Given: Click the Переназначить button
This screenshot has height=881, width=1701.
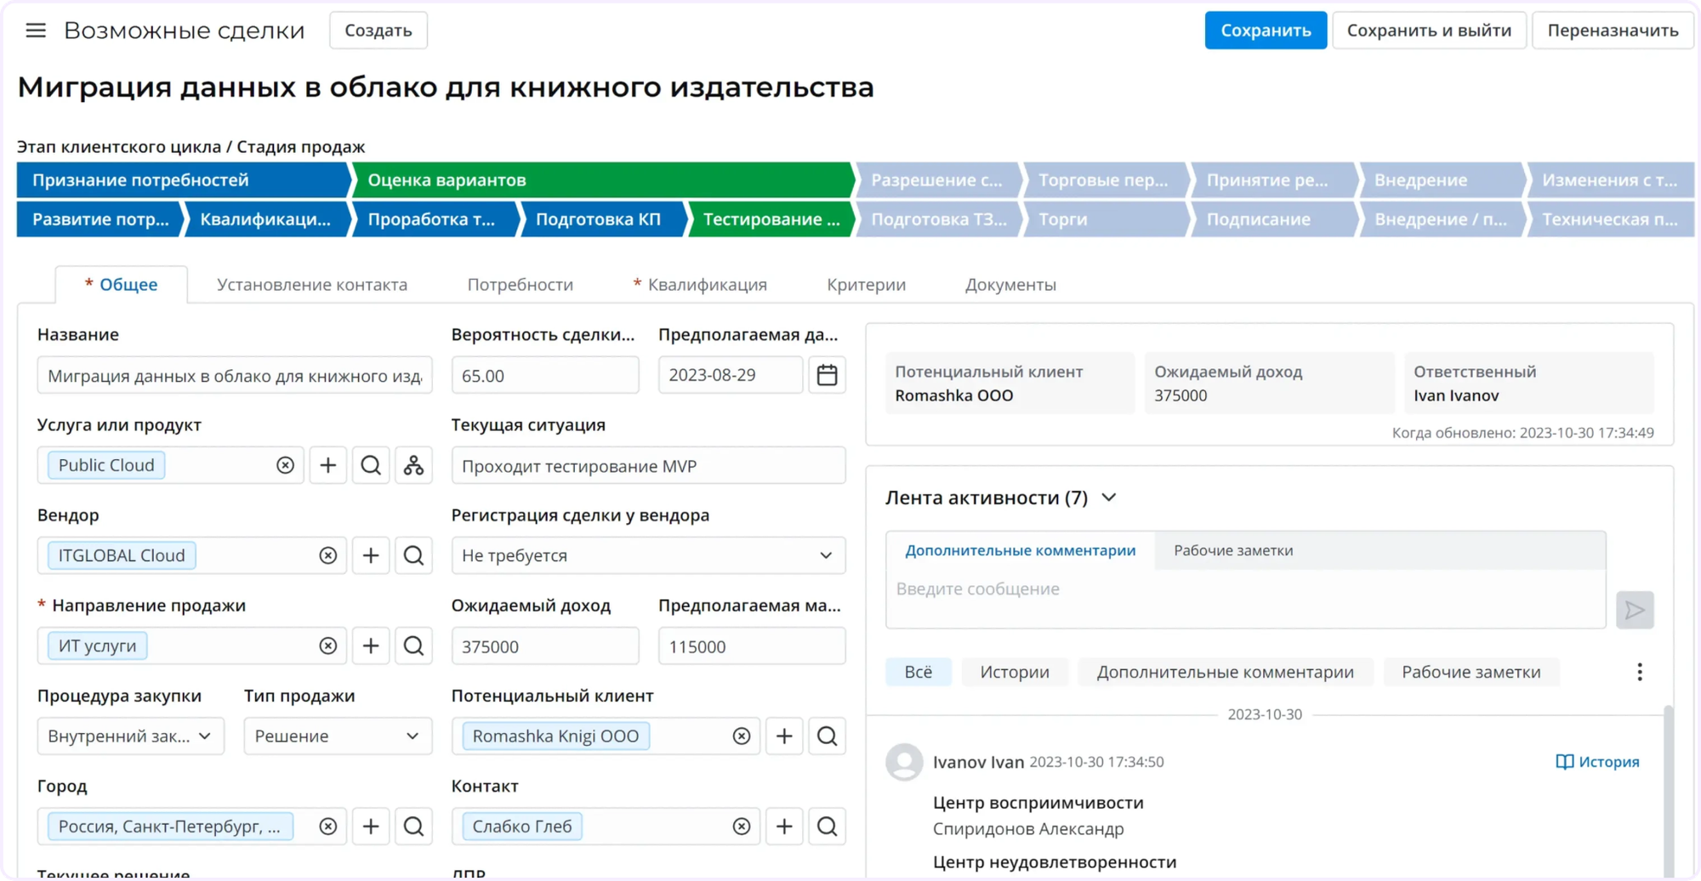Looking at the screenshot, I should (1613, 31).
